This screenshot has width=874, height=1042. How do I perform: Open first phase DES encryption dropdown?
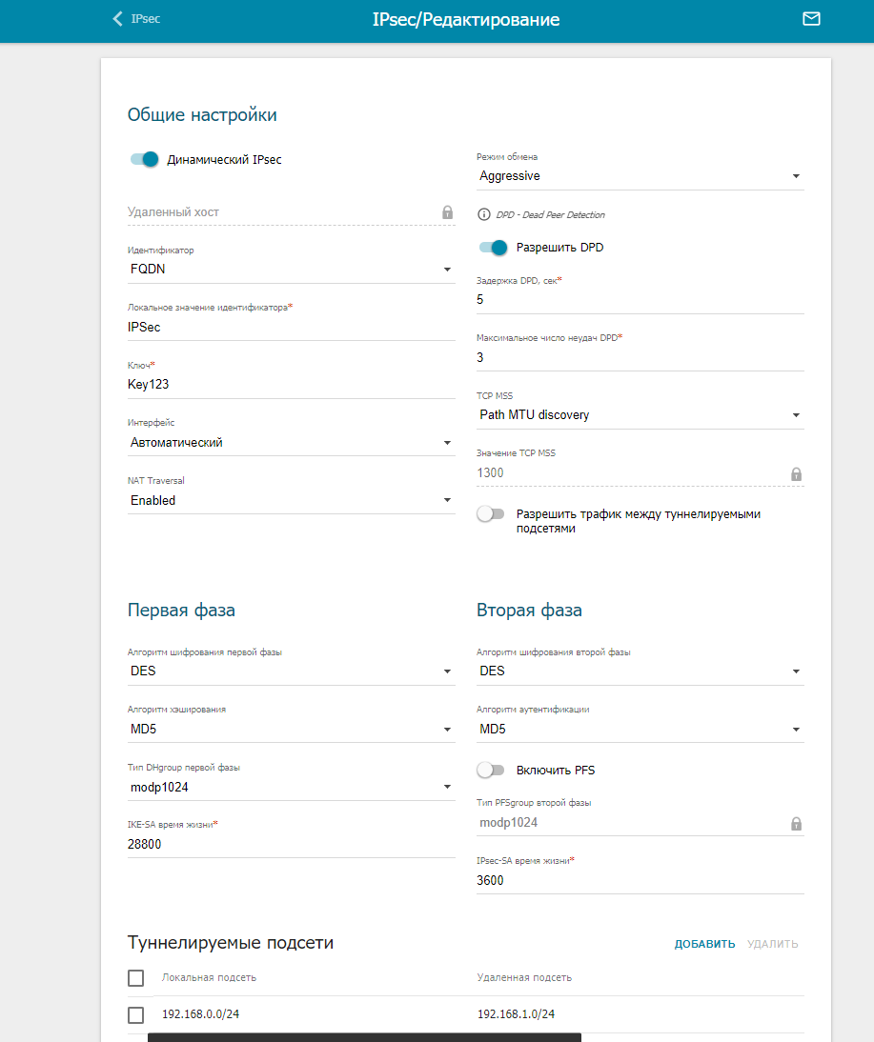(291, 671)
